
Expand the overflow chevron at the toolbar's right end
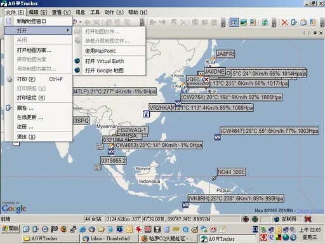click(322, 22)
